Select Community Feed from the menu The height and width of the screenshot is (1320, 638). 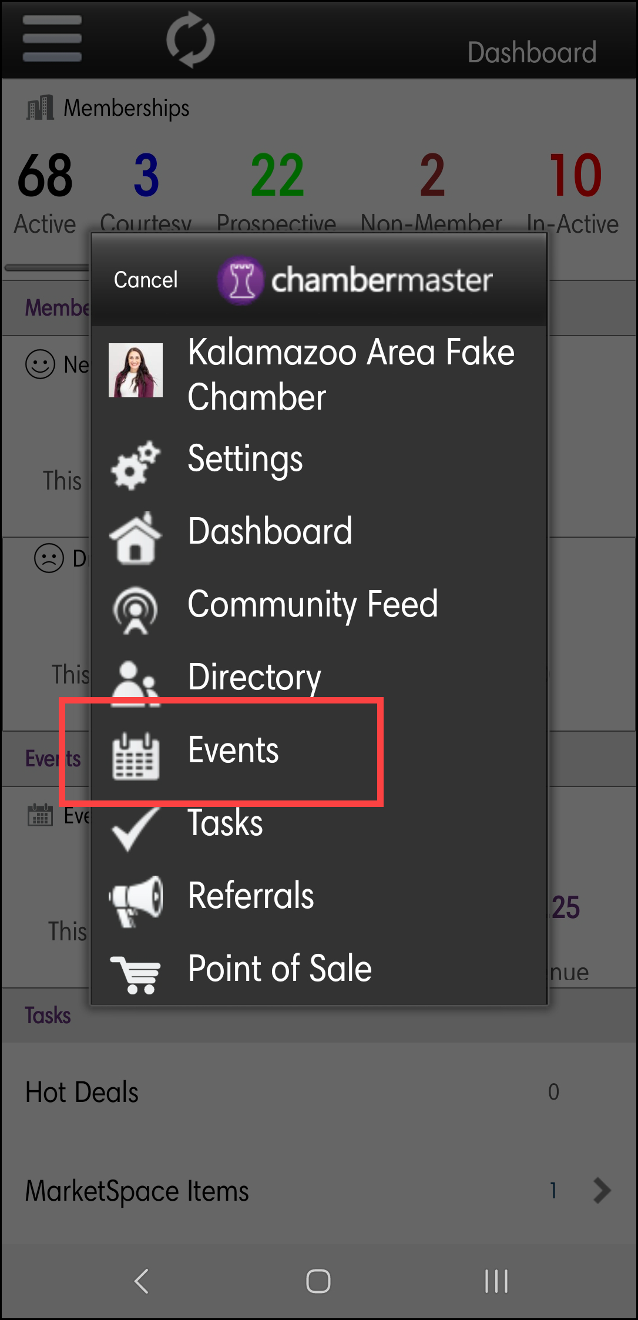(313, 604)
